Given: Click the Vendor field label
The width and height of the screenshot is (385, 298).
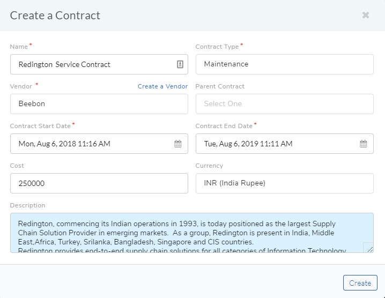Looking at the screenshot, I should click(x=21, y=86).
